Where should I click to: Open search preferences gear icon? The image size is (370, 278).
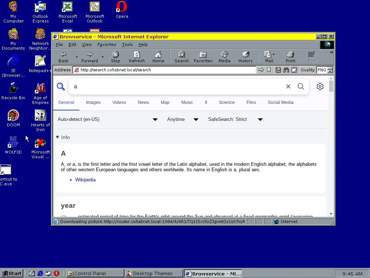point(320,87)
